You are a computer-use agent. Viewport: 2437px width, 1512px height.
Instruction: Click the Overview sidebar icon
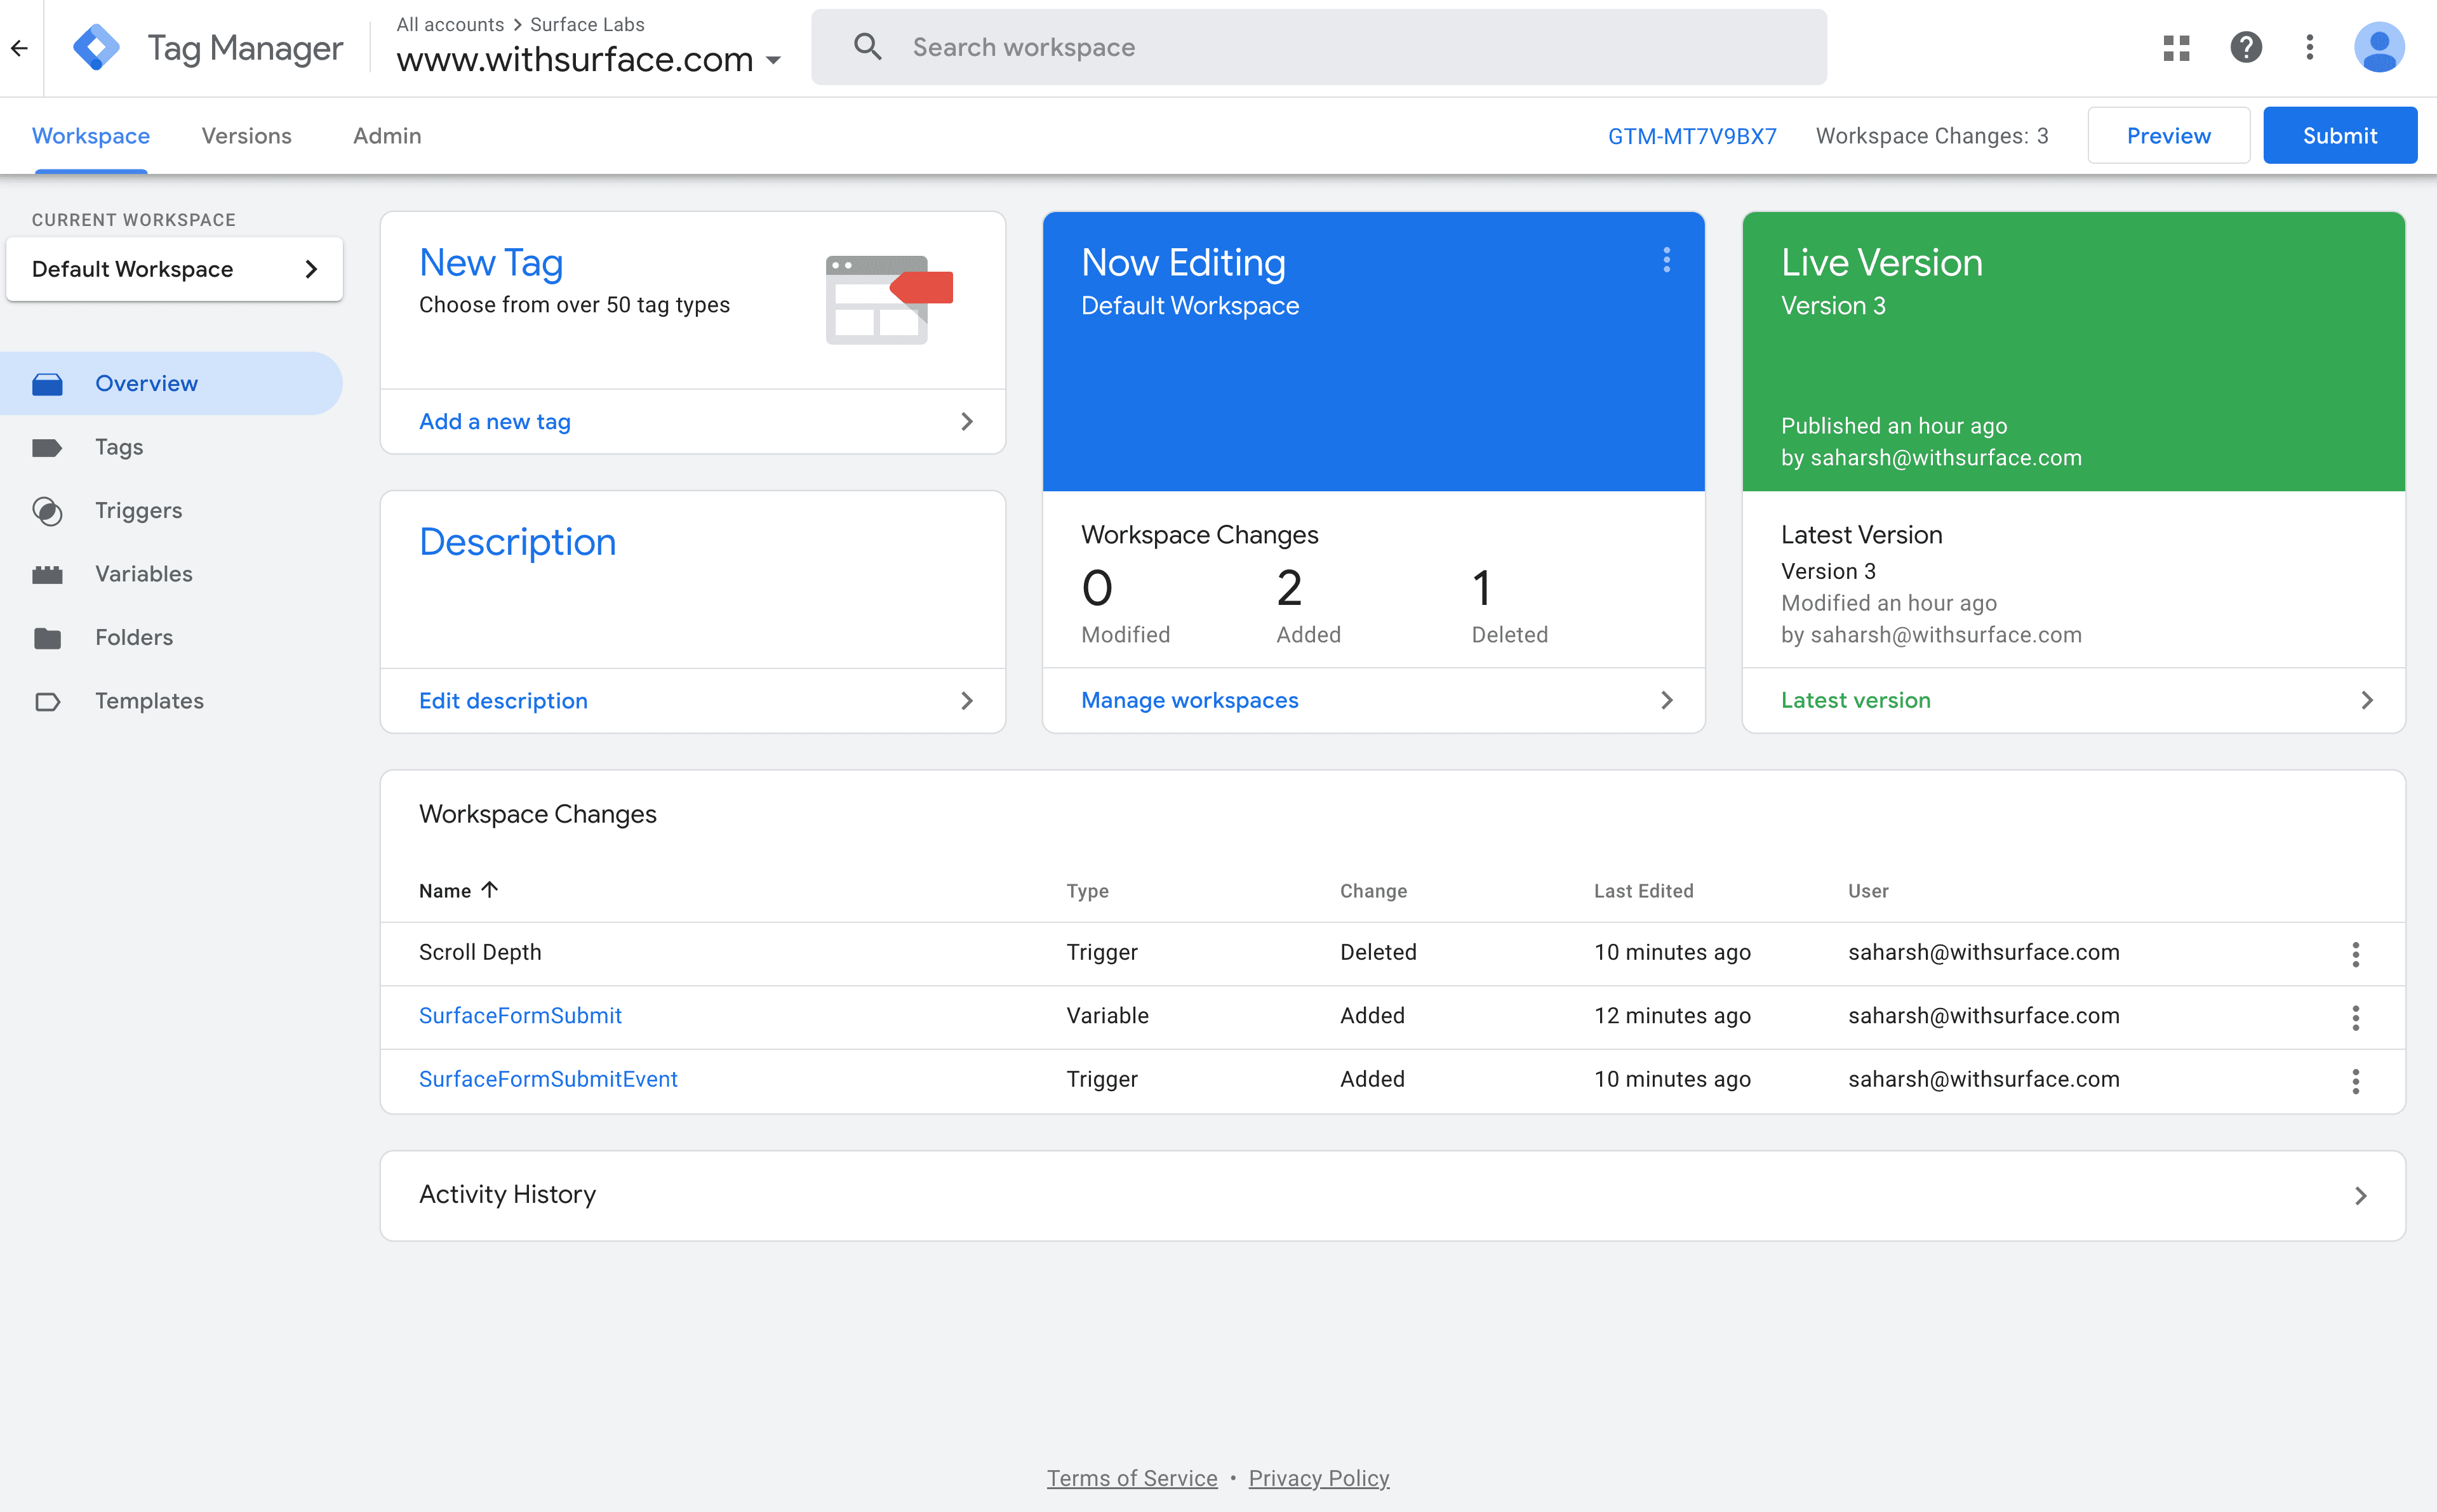(47, 384)
